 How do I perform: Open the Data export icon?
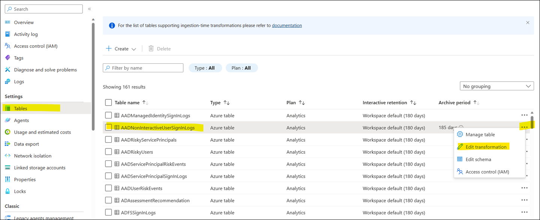[8, 144]
